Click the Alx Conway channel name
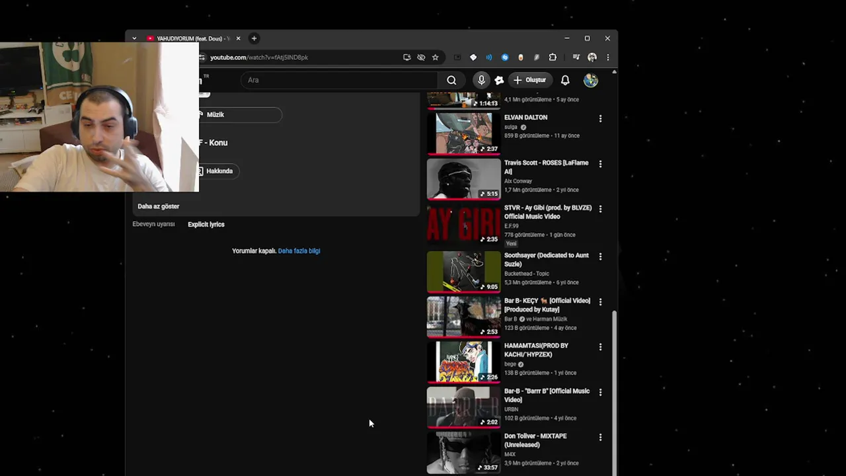The width and height of the screenshot is (846, 476). click(x=518, y=180)
